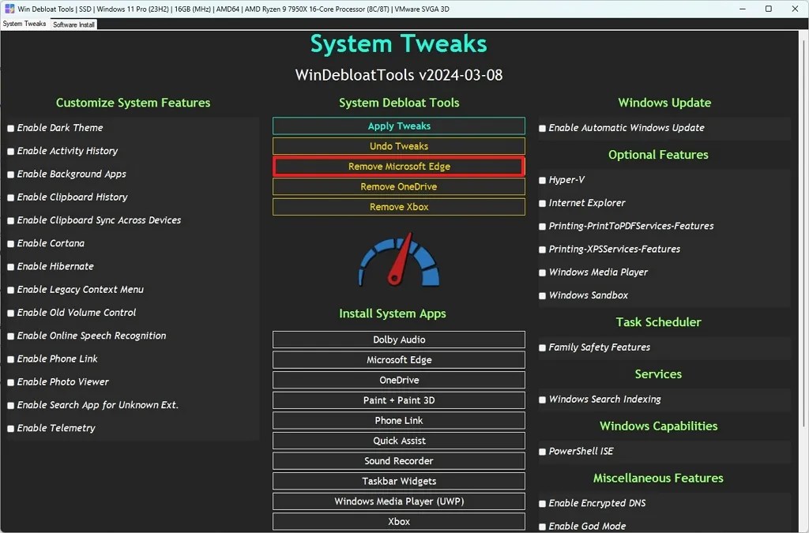Tick the Hyper-V optional feature
809x533 pixels.
click(542, 180)
